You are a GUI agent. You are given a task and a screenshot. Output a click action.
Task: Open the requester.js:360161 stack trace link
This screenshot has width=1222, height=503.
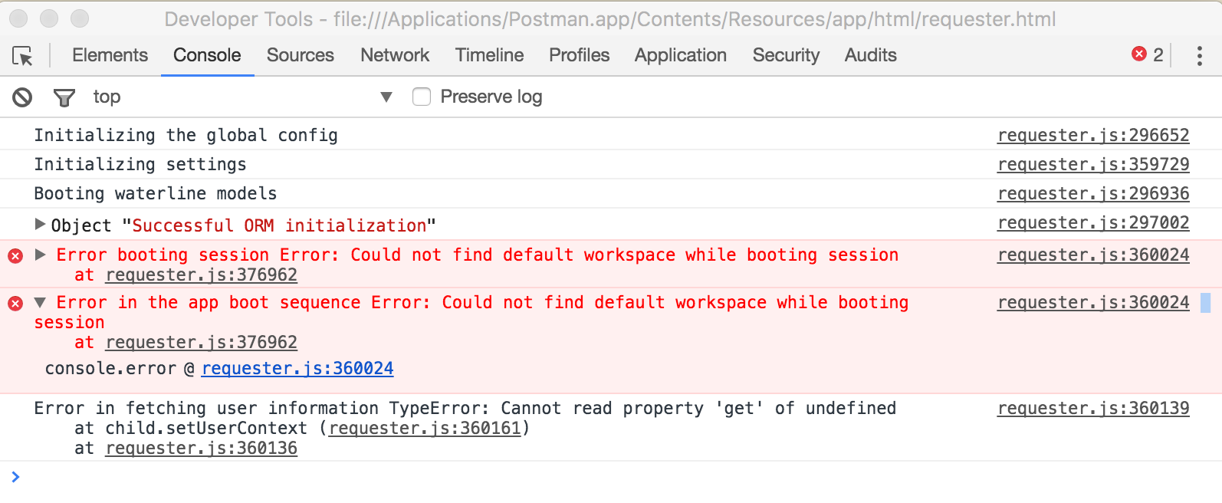(426, 428)
